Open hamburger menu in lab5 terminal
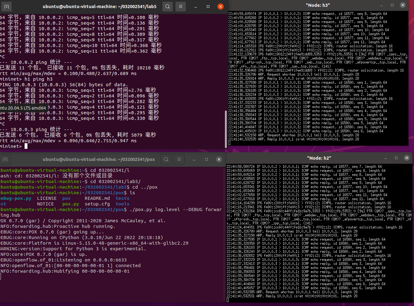Screen dimensions: 414x306 181,7
